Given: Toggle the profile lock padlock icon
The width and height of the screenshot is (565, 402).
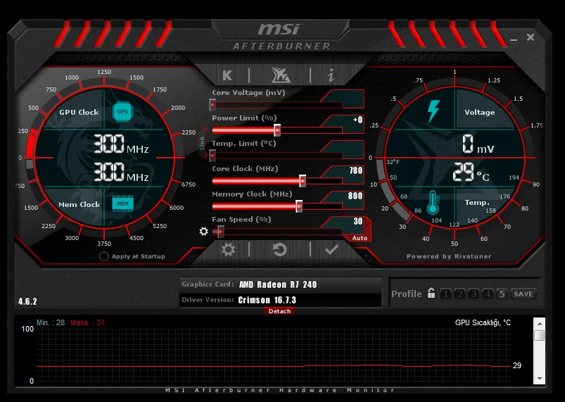Looking at the screenshot, I should [x=431, y=293].
